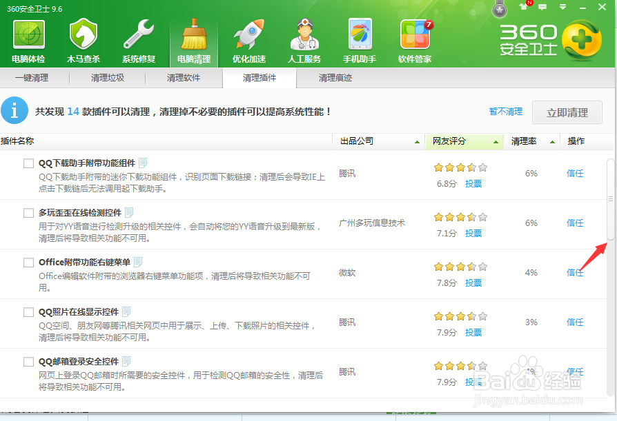Image resolution: width=617 pixels, height=421 pixels.
Task: Click the 7.8分 score text
Action: click(x=447, y=283)
